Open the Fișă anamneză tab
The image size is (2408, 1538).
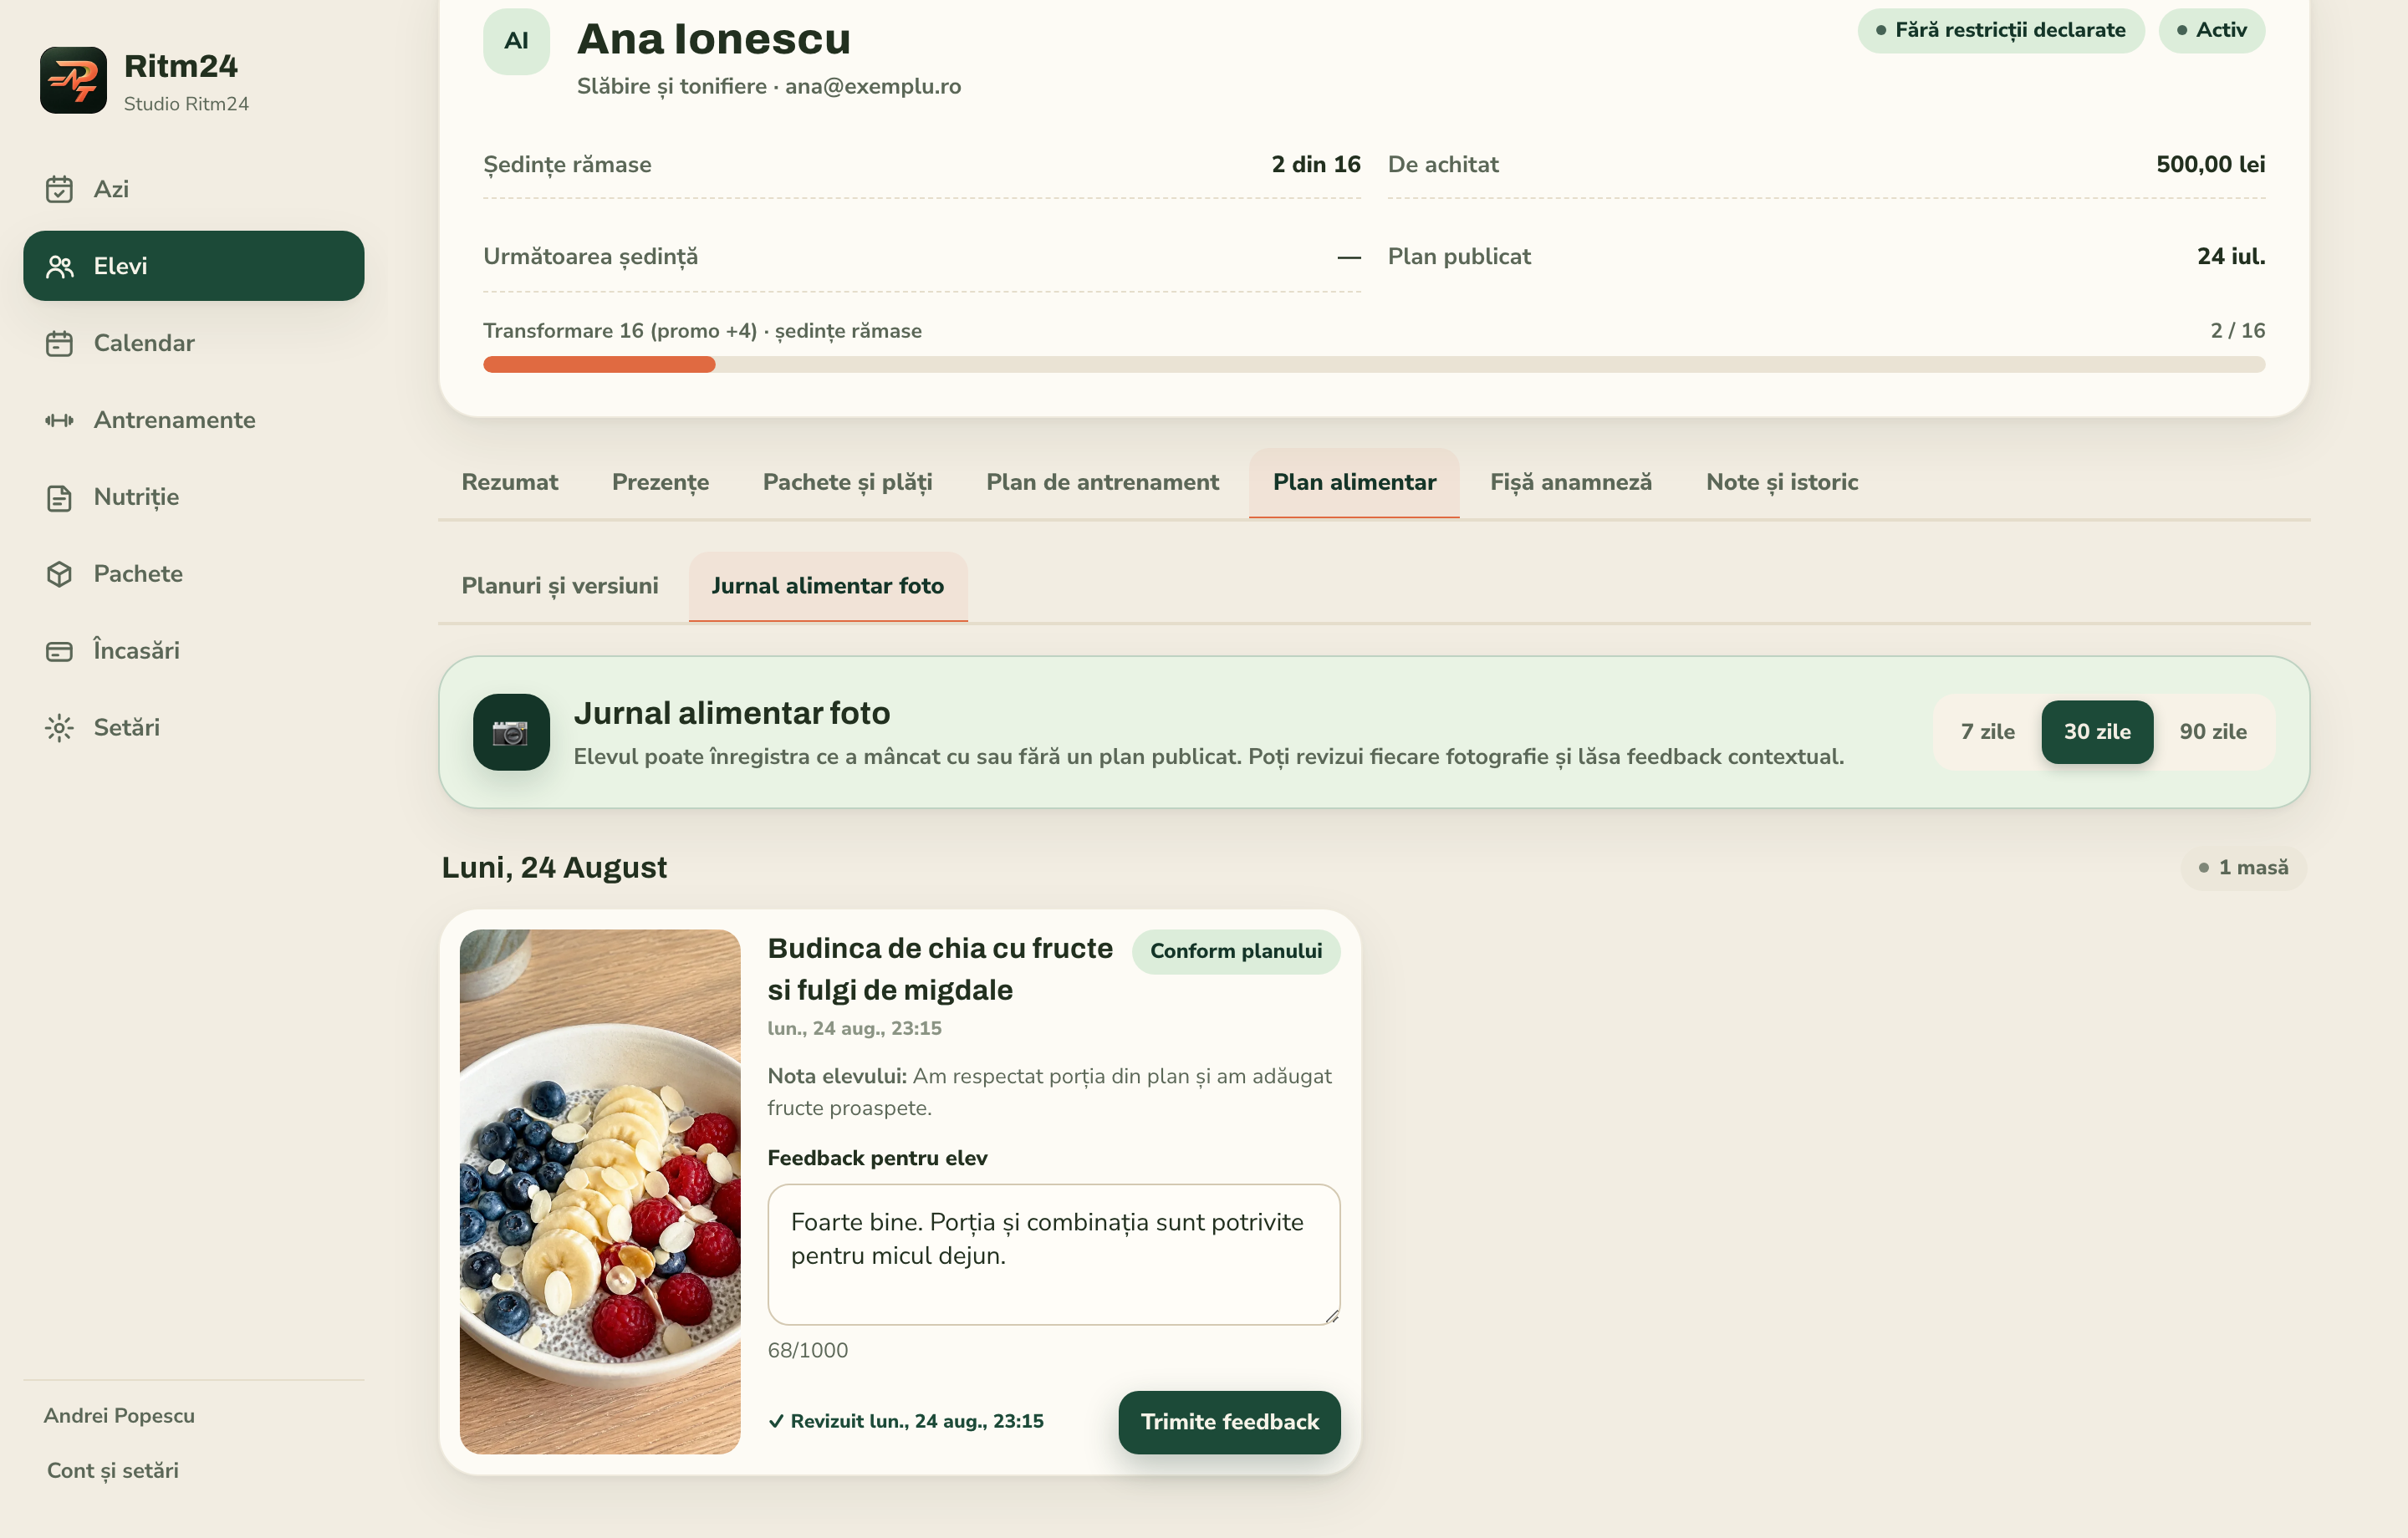(x=1570, y=483)
